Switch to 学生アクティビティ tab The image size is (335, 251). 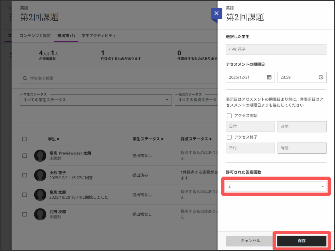[x=98, y=36]
